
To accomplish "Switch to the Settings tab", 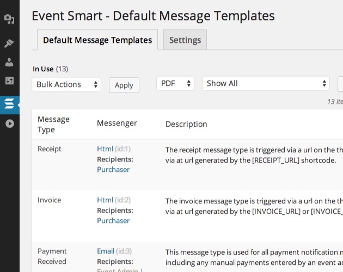I will click(x=185, y=40).
